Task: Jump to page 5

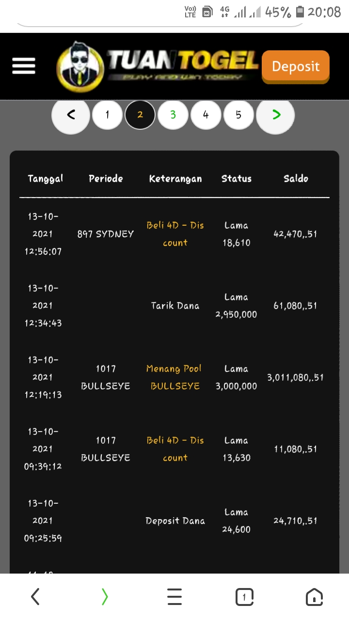Action: point(238,115)
